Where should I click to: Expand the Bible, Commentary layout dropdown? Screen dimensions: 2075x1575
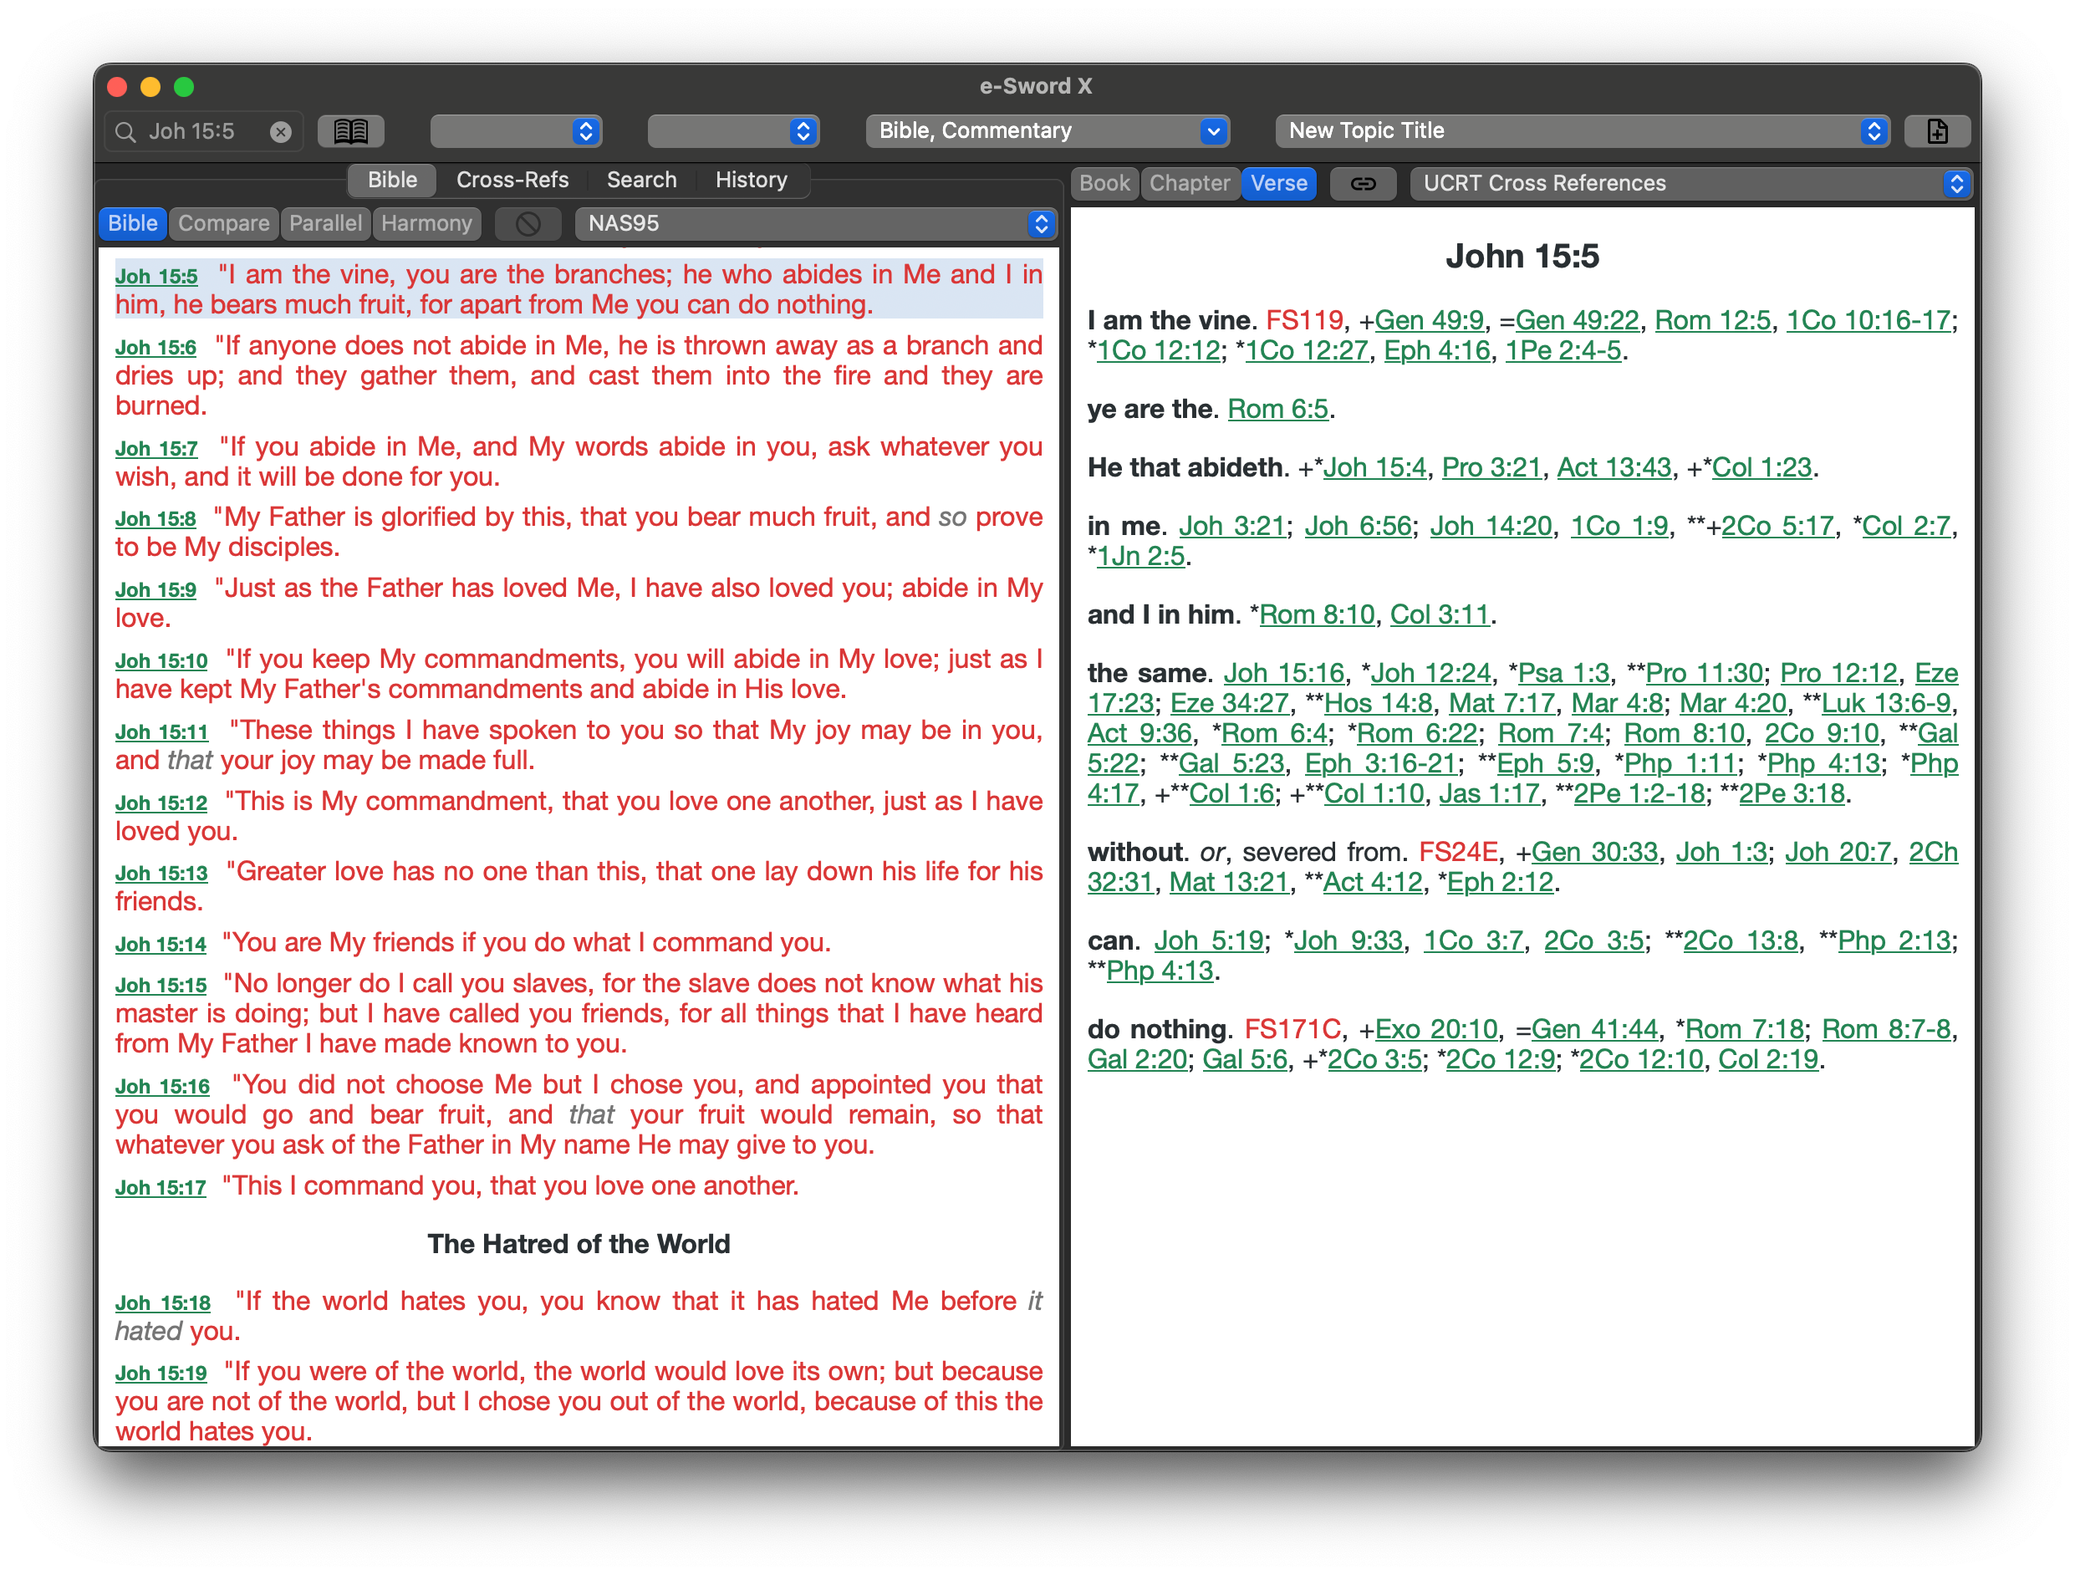[x=1047, y=131]
